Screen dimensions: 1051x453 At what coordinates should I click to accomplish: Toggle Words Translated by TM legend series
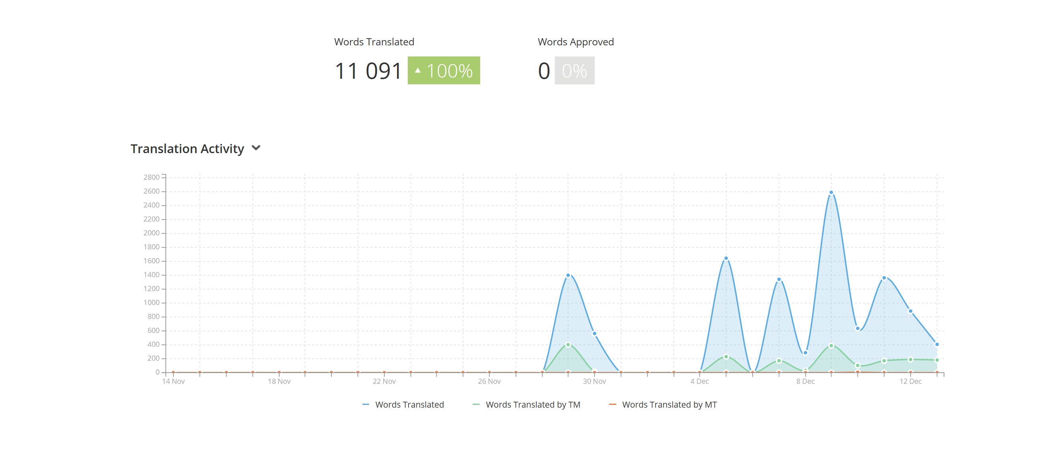(x=532, y=404)
